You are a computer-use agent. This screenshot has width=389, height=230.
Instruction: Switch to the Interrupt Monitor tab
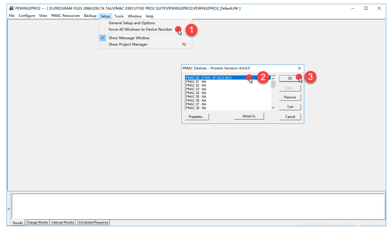tap(63, 222)
